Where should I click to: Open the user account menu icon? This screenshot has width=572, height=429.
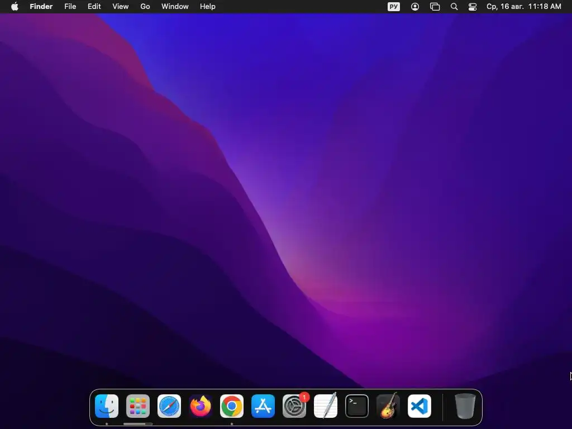point(415,7)
